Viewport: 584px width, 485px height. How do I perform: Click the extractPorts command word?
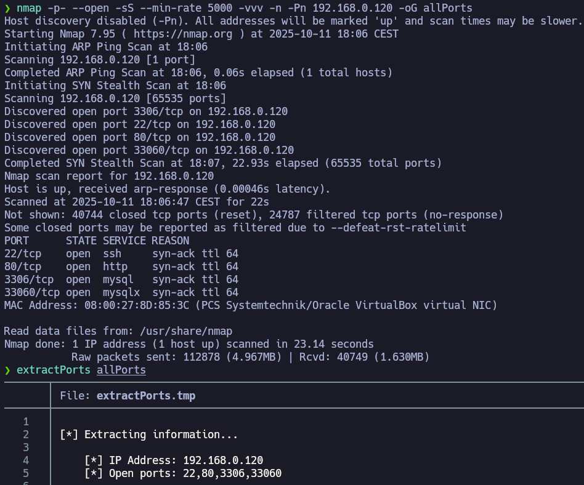coord(54,370)
